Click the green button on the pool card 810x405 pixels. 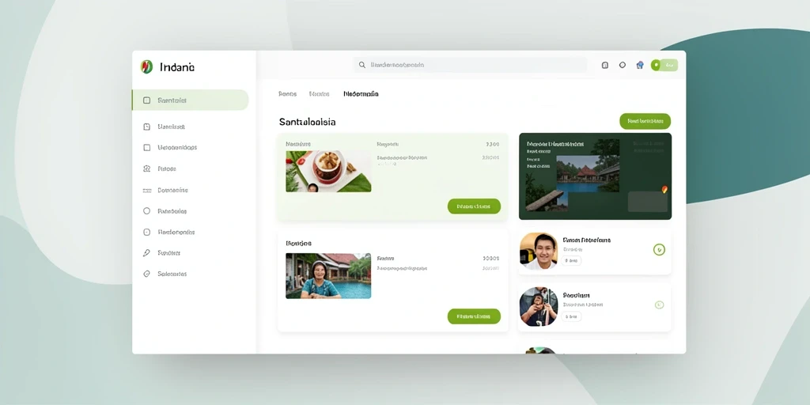[474, 316]
